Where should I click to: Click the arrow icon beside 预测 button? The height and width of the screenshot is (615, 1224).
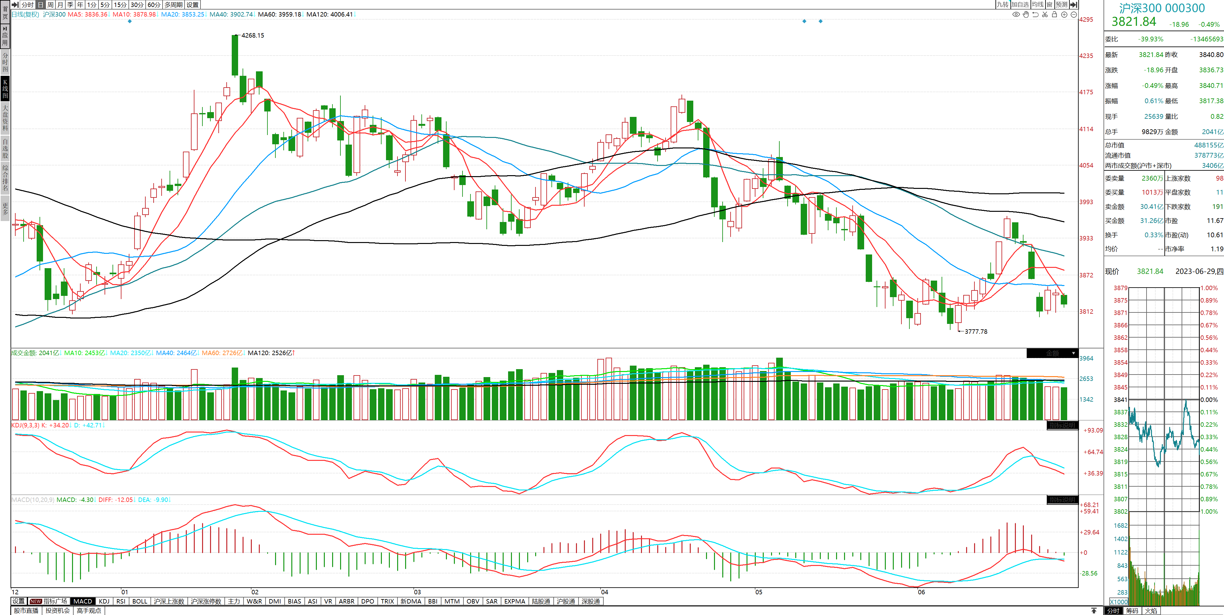click(x=1073, y=4)
